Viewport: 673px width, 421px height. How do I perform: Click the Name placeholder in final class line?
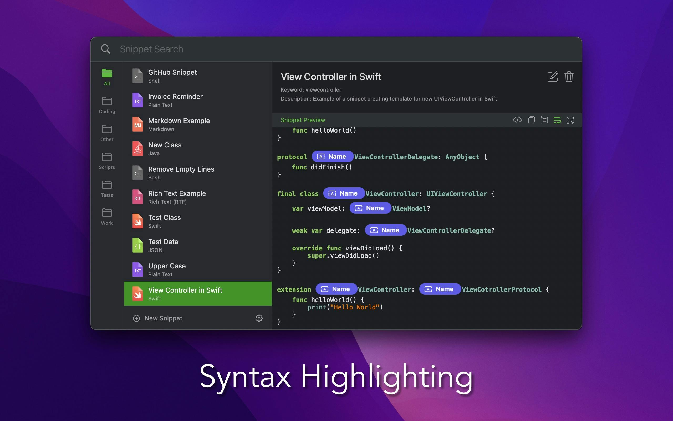(x=344, y=193)
